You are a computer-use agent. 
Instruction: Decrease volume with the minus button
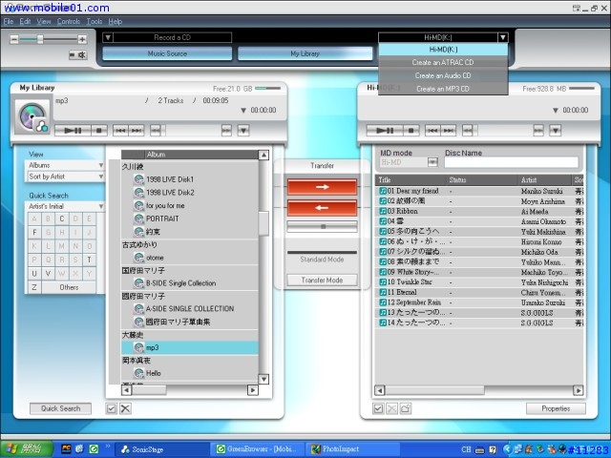click(x=14, y=39)
